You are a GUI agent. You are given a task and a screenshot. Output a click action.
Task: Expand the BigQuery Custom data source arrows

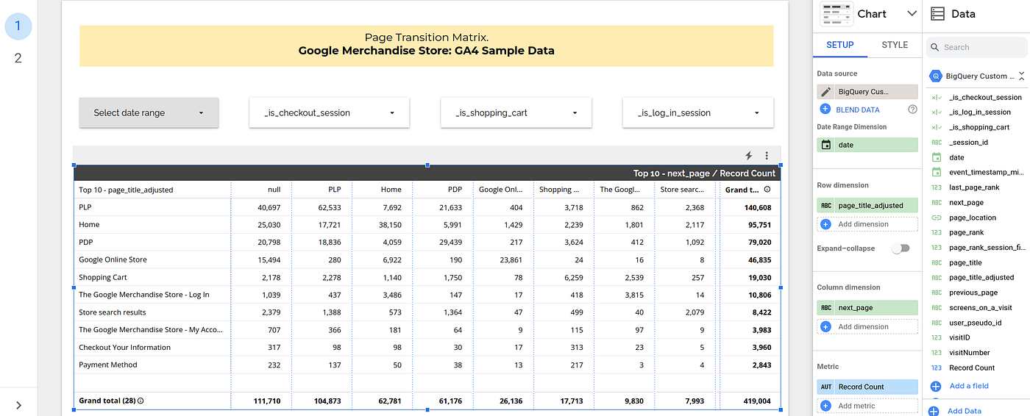[x=1021, y=76]
